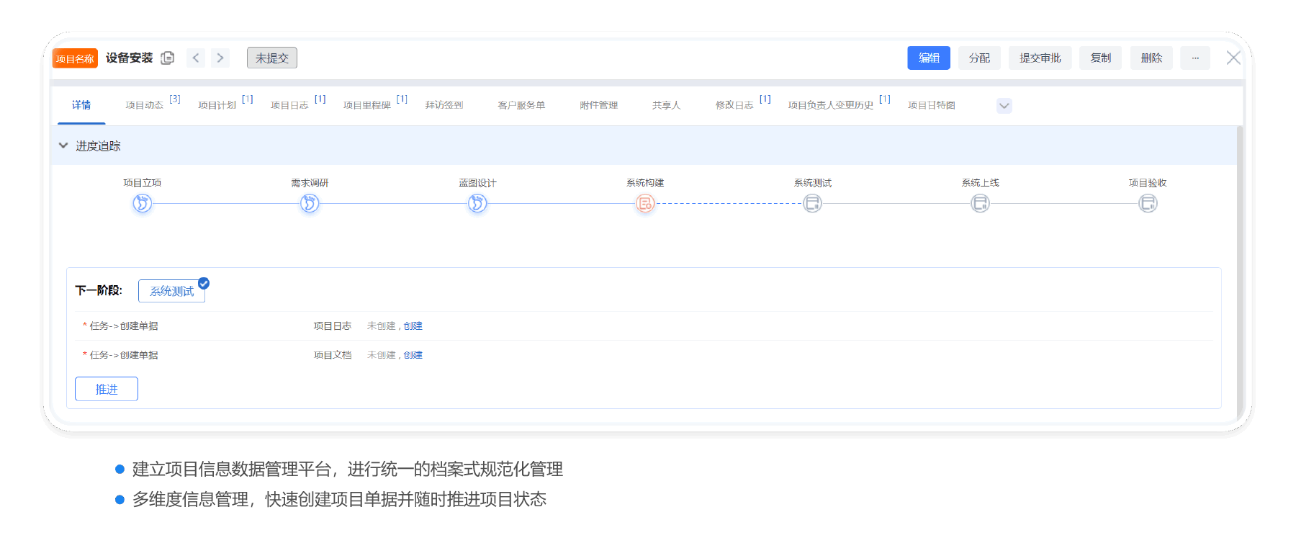Click the 系统测试 stage icon in timeline
This screenshot has width=1296, height=543.
point(812,204)
